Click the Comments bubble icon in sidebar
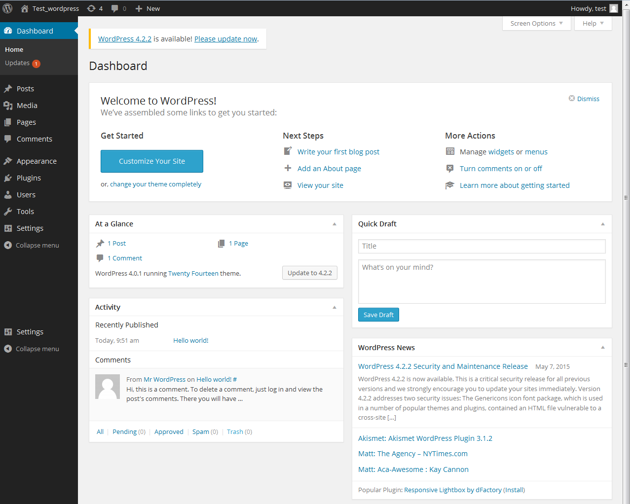 click(8, 139)
